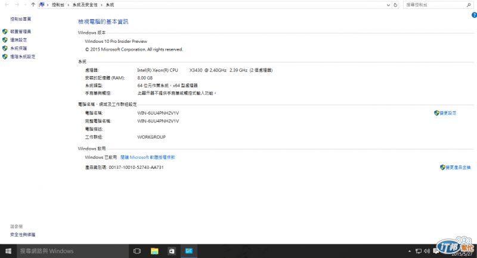Screen dimensions: 477x258
Task: Select the 8.00 GB RAM value
Action: pyautogui.click(x=145, y=78)
